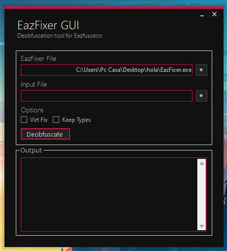Viewport: 227px width, 251px height.
Task: Click inside the Output text area
Action: click(109, 195)
